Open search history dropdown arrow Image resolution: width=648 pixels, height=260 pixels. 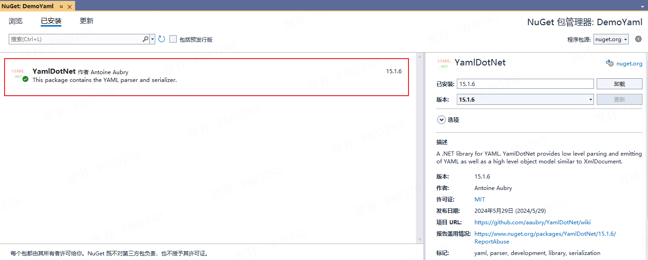[x=153, y=39]
